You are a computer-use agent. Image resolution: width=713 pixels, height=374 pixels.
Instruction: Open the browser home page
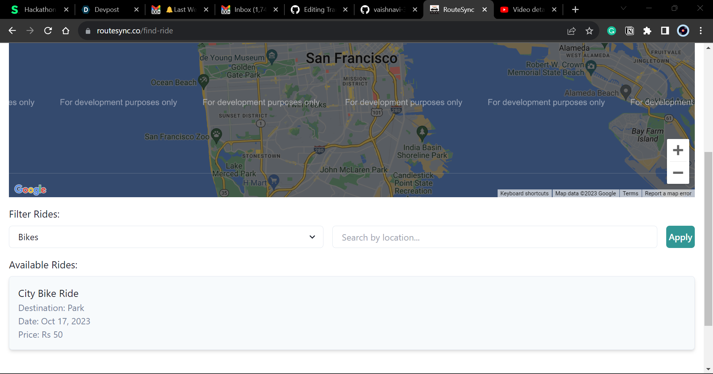66,31
